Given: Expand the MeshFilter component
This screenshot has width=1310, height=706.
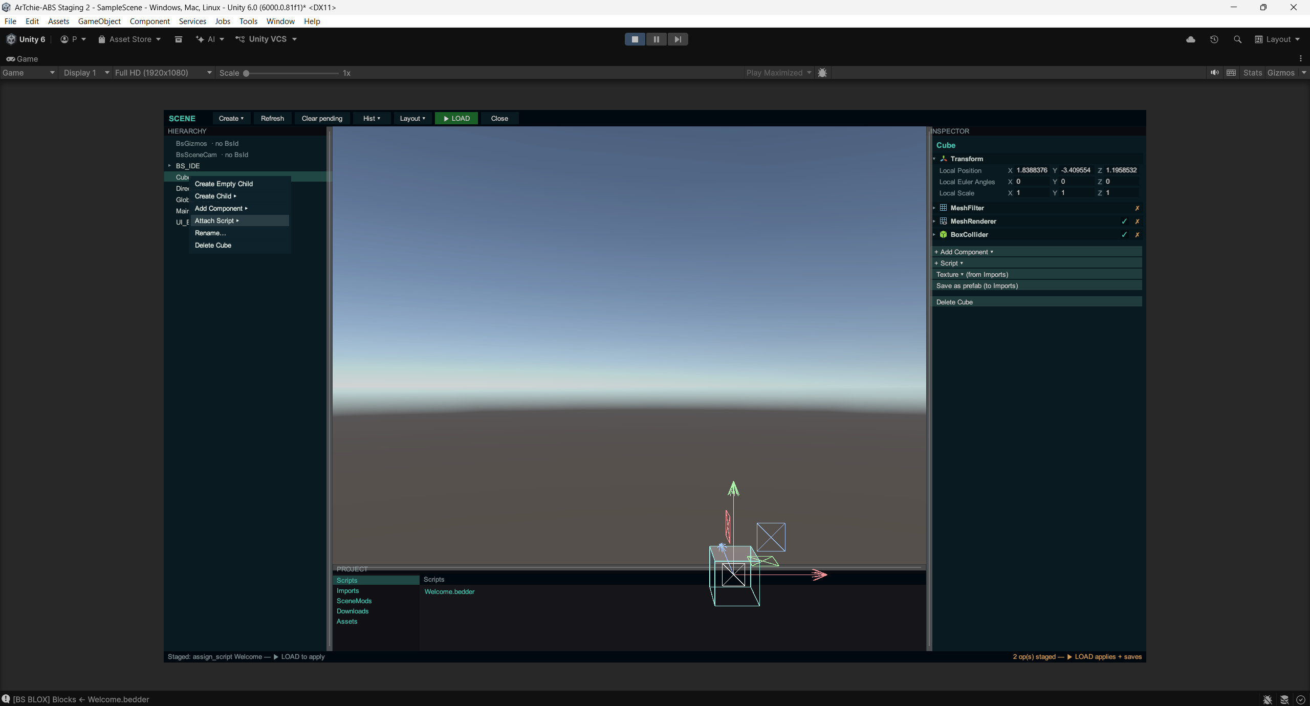Looking at the screenshot, I should pyautogui.click(x=934, y=208).
